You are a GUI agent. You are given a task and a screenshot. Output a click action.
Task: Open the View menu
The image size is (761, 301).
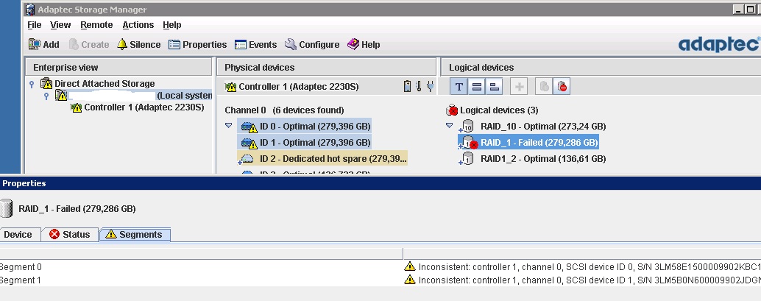tap(60, 25)
